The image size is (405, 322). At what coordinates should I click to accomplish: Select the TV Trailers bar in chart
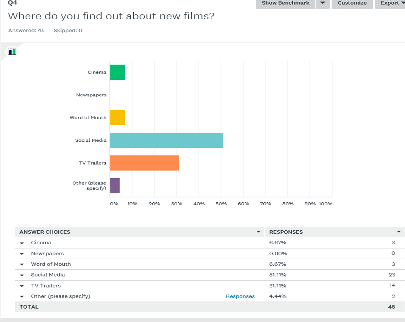coord(144,163)
